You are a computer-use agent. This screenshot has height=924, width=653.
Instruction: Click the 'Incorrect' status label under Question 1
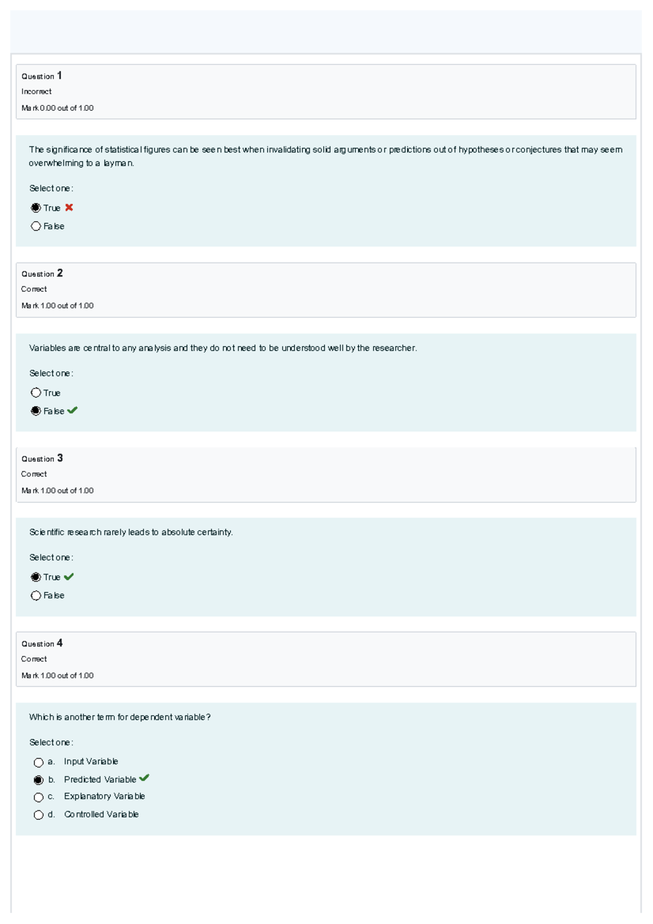[36, 92]
